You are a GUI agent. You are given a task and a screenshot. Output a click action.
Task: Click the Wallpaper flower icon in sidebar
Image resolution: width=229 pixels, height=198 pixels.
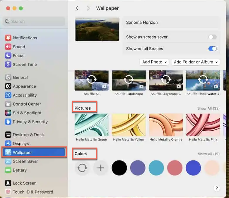(8, 152)
